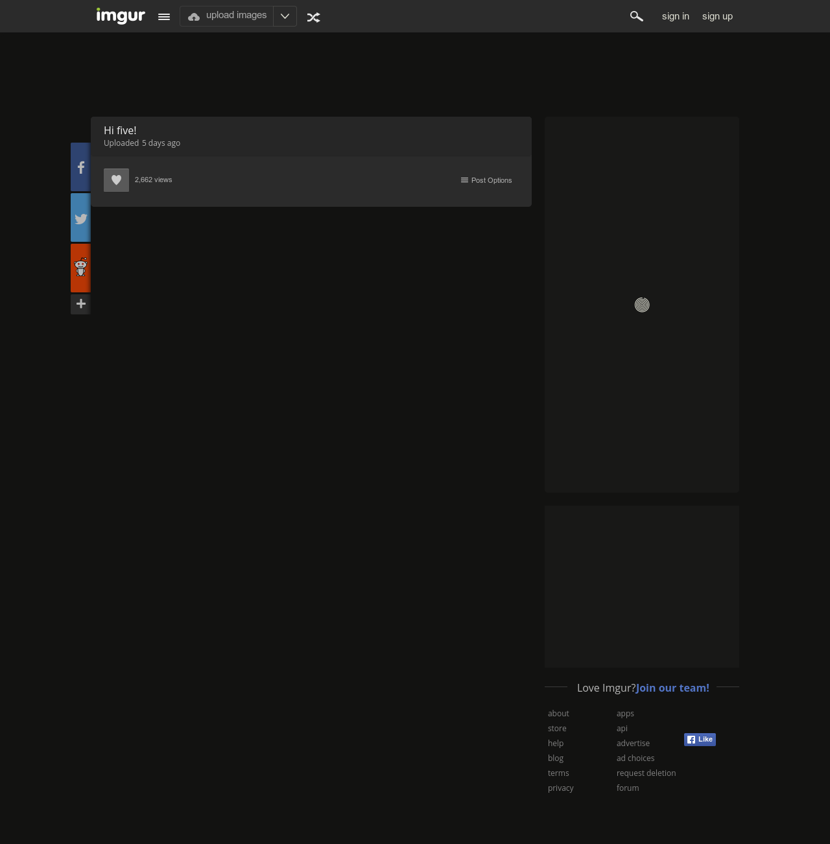
Task: Open the ad choices footer link
Action: pyautogui.click(x=635, y=758)
